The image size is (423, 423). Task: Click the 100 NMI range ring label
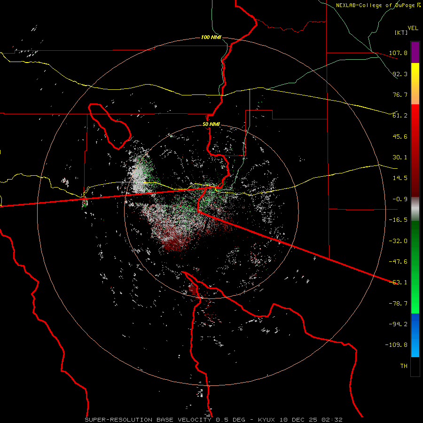coord(211,37)
